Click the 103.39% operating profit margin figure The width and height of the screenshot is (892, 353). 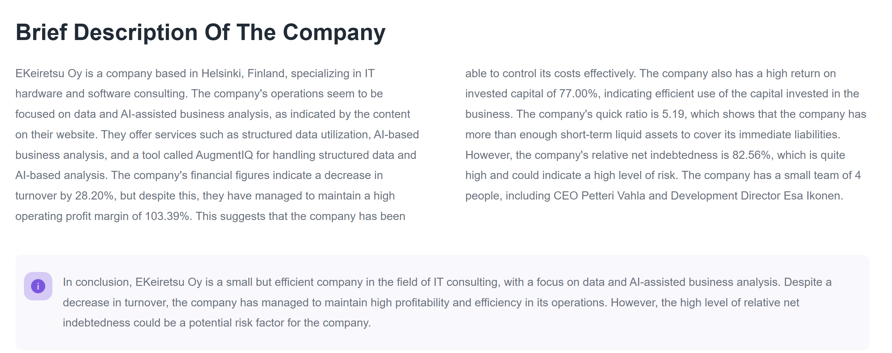(167, 216)
